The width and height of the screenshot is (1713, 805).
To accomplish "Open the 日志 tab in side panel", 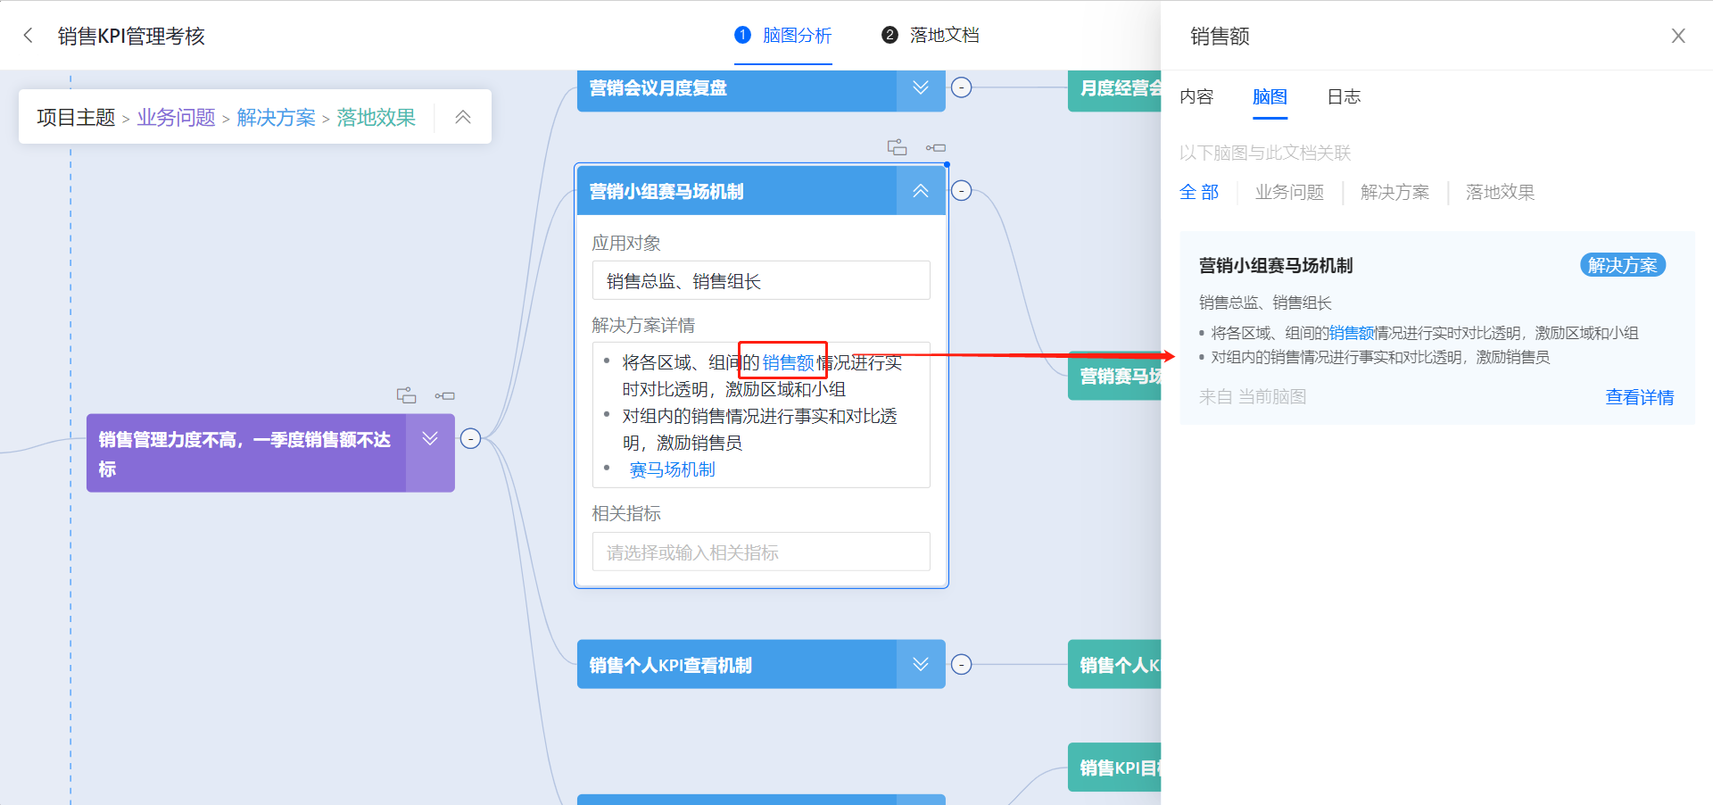I will pos(1344,96).
